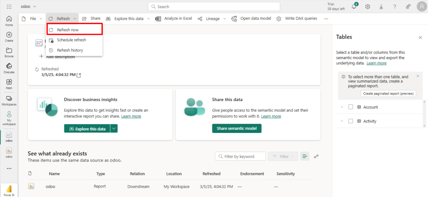Open Workspaces in the left navigation

pyautogui.click(x=9, y=100)
